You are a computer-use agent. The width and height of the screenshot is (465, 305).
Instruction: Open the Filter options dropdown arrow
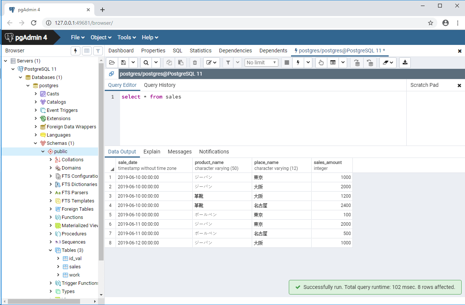point(238,62)
